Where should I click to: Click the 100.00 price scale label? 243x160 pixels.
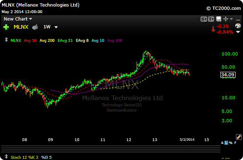point(230,54)
